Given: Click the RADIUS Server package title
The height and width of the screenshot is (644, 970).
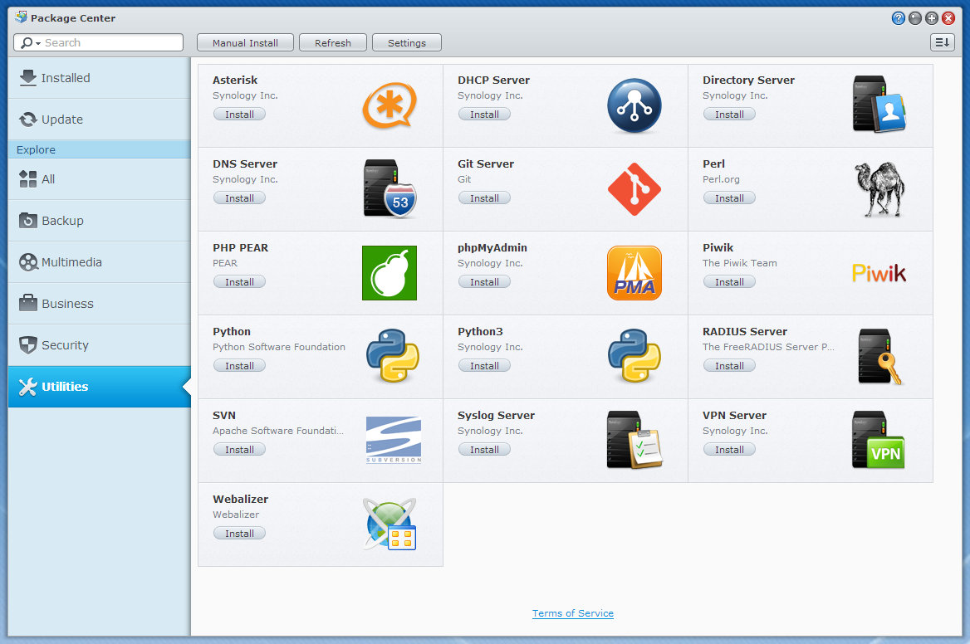Looking at the screenshot, I should (x=745, y=331).
